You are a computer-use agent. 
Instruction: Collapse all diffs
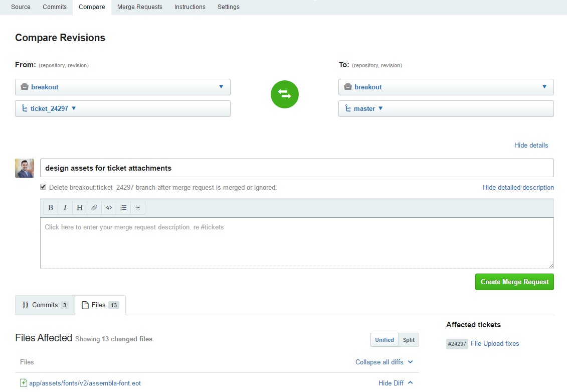click(x=384, y=362)
